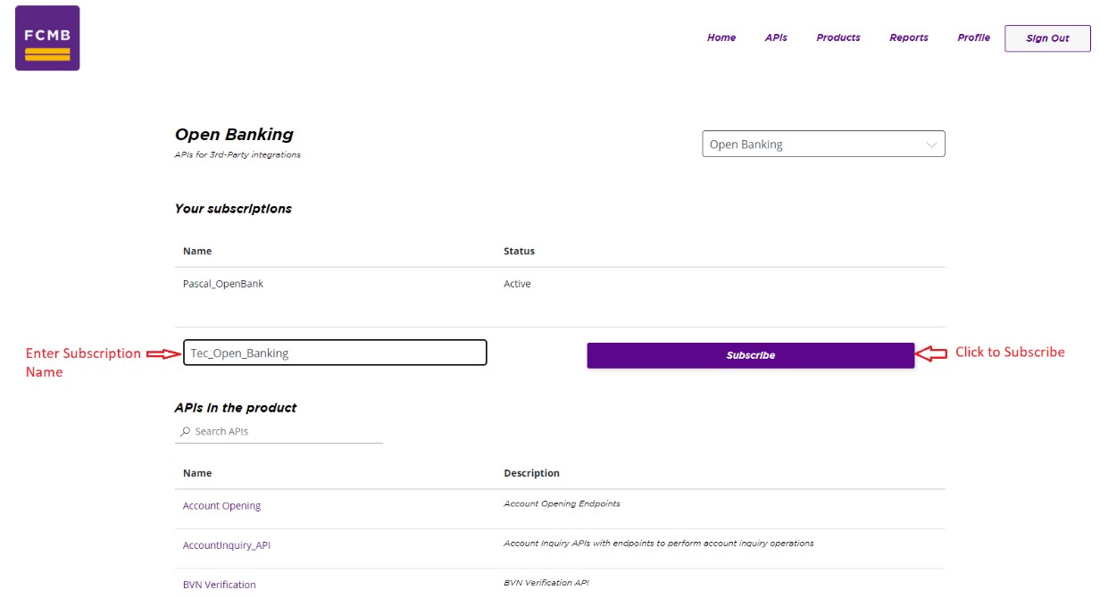
Task: Click the magnifier icon in Search APIs
Action: (x=185, y=432)
